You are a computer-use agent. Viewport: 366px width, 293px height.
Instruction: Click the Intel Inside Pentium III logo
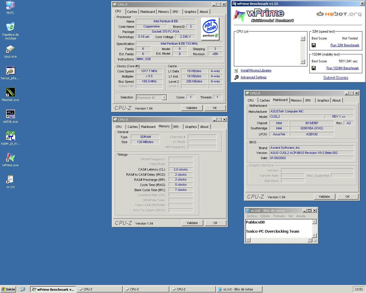[210, 29]
